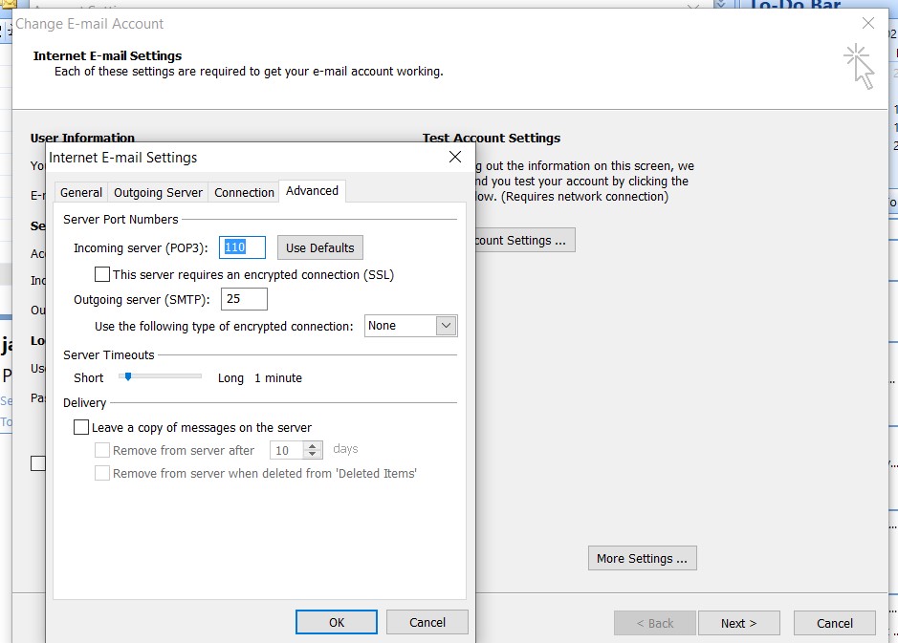Toggle Remove when deleted from 'Deleted Items'
Image resolution: width=898 pixels, height=643 pixels.
tap(102, 473)
